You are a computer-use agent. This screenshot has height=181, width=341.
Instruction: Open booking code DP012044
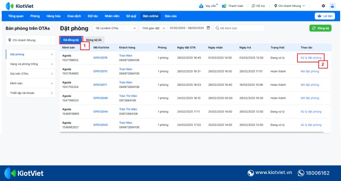[100, 112]
